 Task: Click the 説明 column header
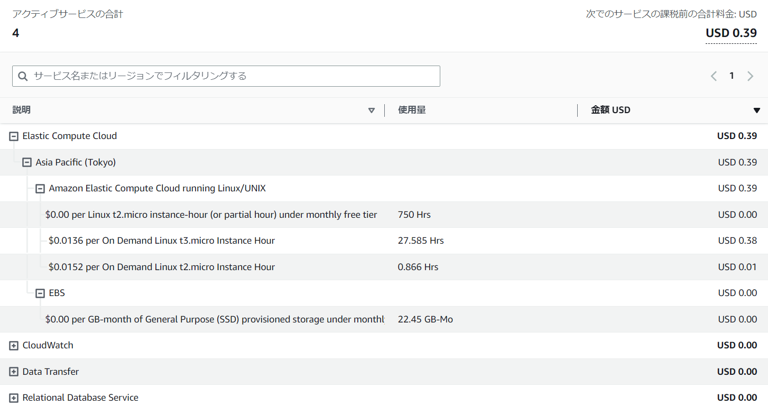coord(21,110)
